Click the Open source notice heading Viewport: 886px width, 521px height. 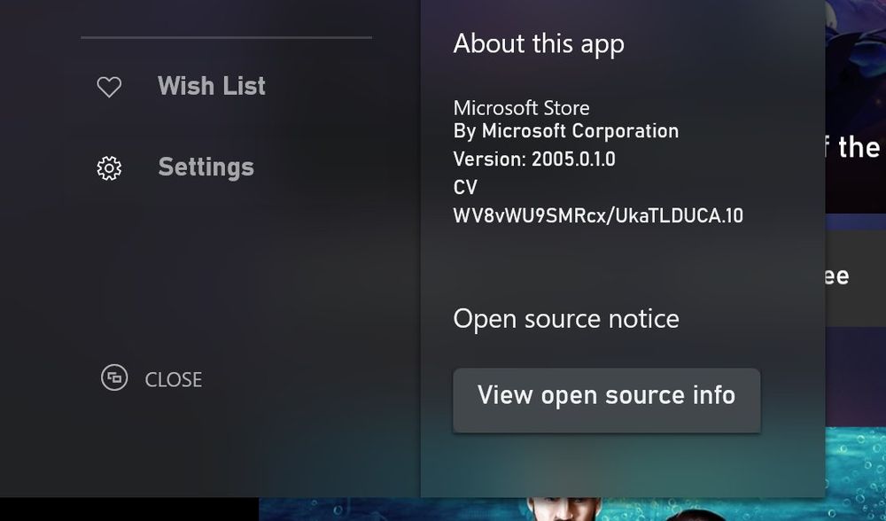[566, 319]
